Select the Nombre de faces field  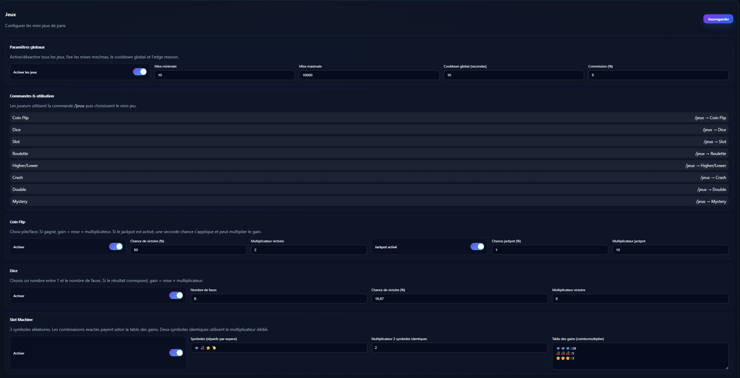279,299
